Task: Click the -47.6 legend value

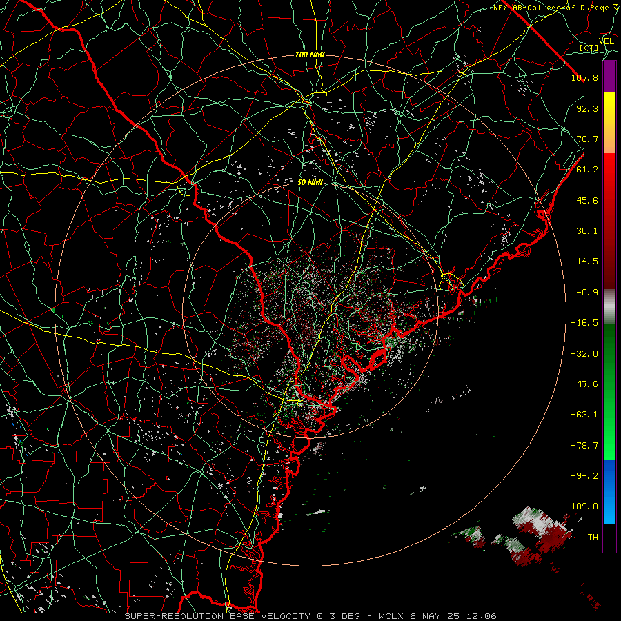Action: [584, 384]
